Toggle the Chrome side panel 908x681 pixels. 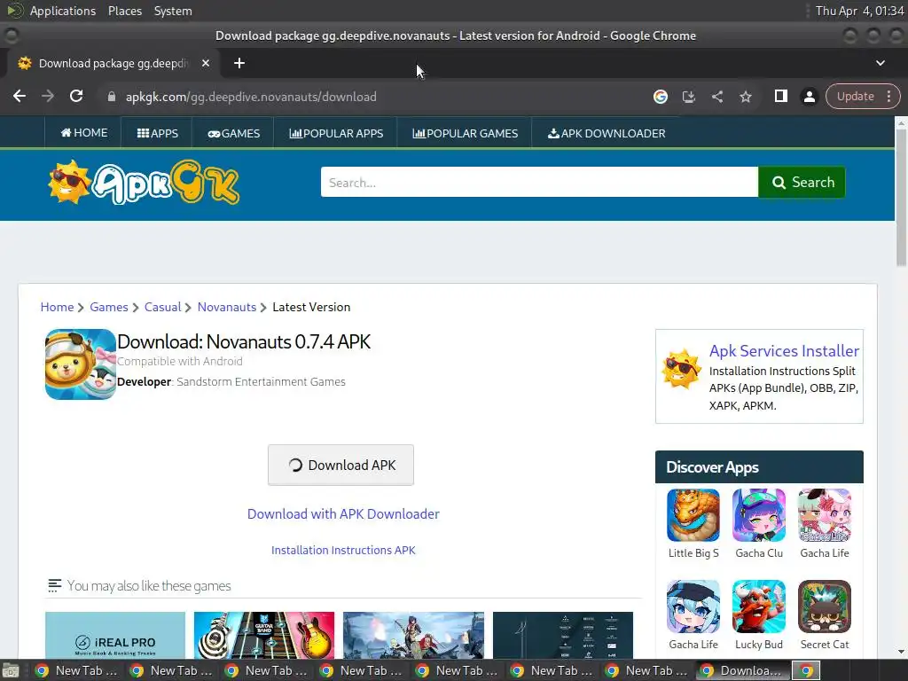[780, 96]
